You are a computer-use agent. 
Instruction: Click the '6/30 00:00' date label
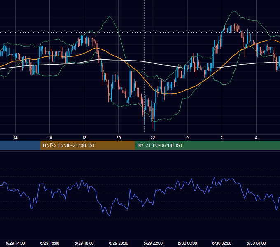point(187,243)
